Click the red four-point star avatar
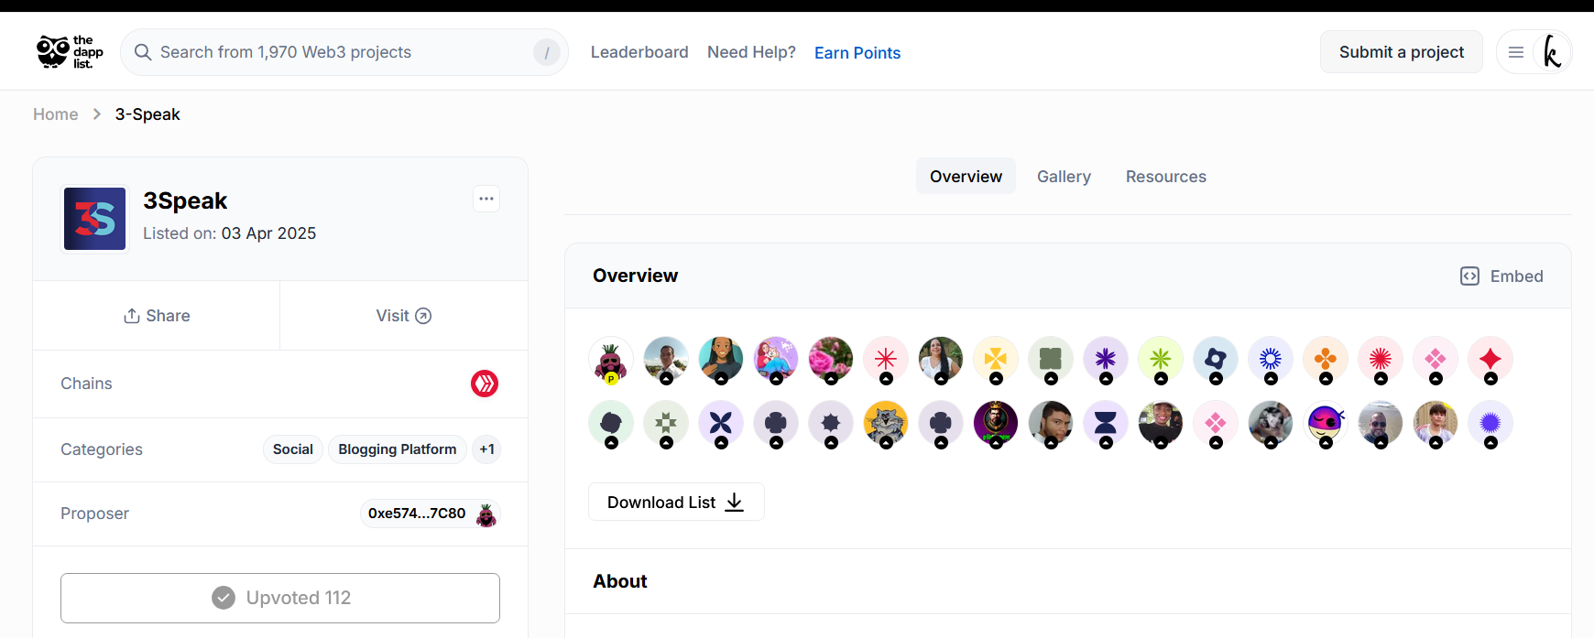 (1490, 360)
